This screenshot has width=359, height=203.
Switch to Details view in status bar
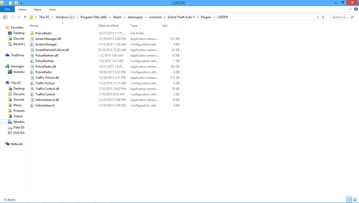[x=349, y=200]
